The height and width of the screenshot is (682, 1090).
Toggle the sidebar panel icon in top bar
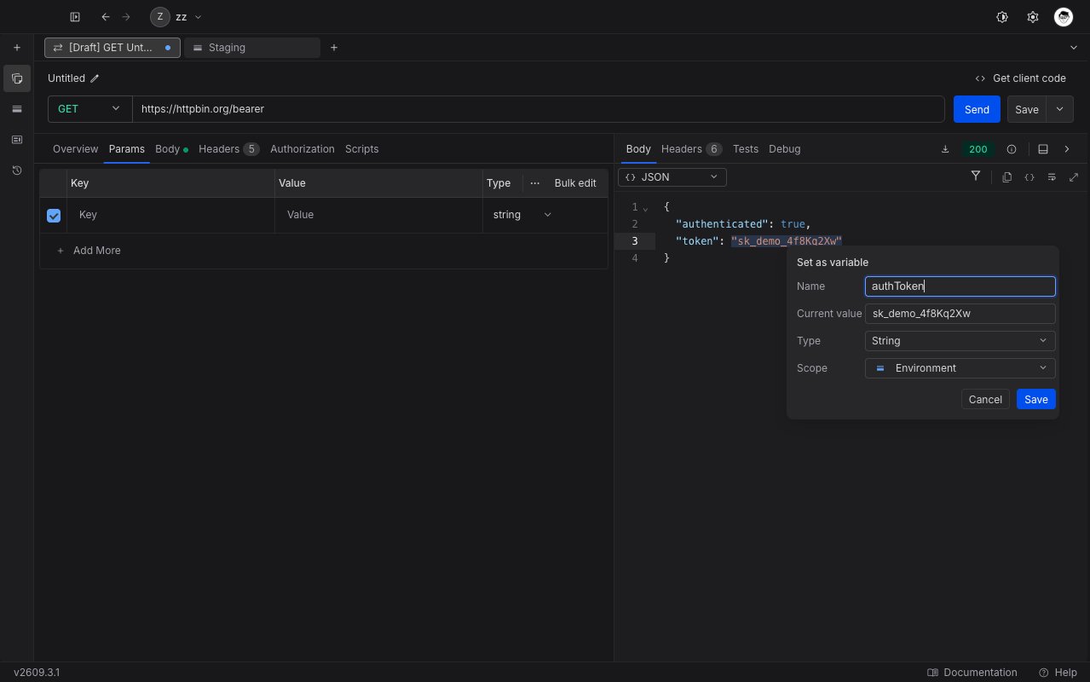(x=75, y=17)
